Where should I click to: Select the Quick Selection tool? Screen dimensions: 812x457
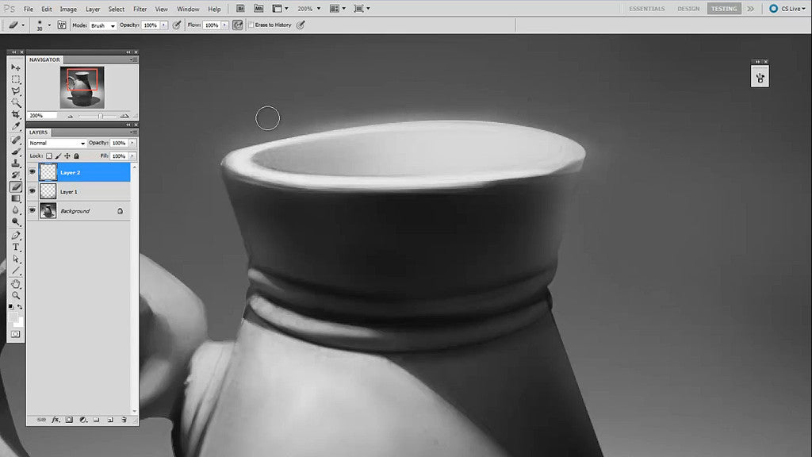coord(16,102)
